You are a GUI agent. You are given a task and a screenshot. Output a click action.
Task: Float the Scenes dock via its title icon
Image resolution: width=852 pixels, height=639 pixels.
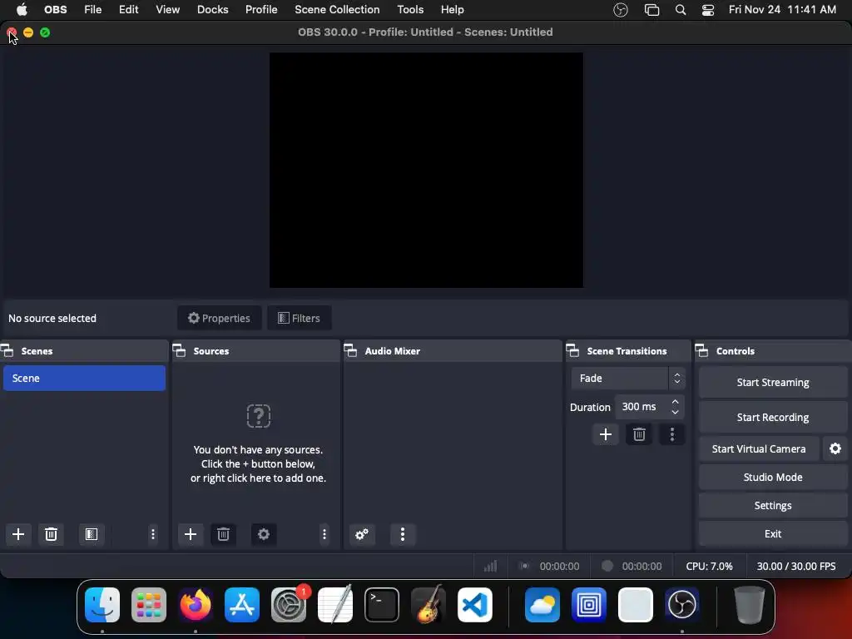(7, 350)
